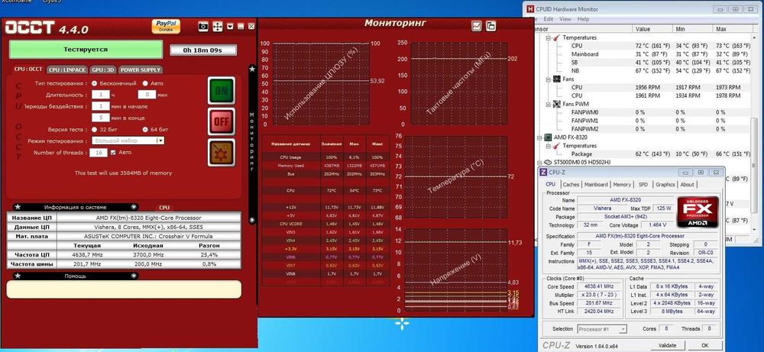Click the Fans PWM group icon

pyautogui.click(x=556, y=104)
